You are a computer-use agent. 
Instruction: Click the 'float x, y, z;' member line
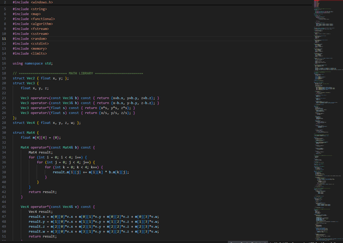[x=35, y=88]
